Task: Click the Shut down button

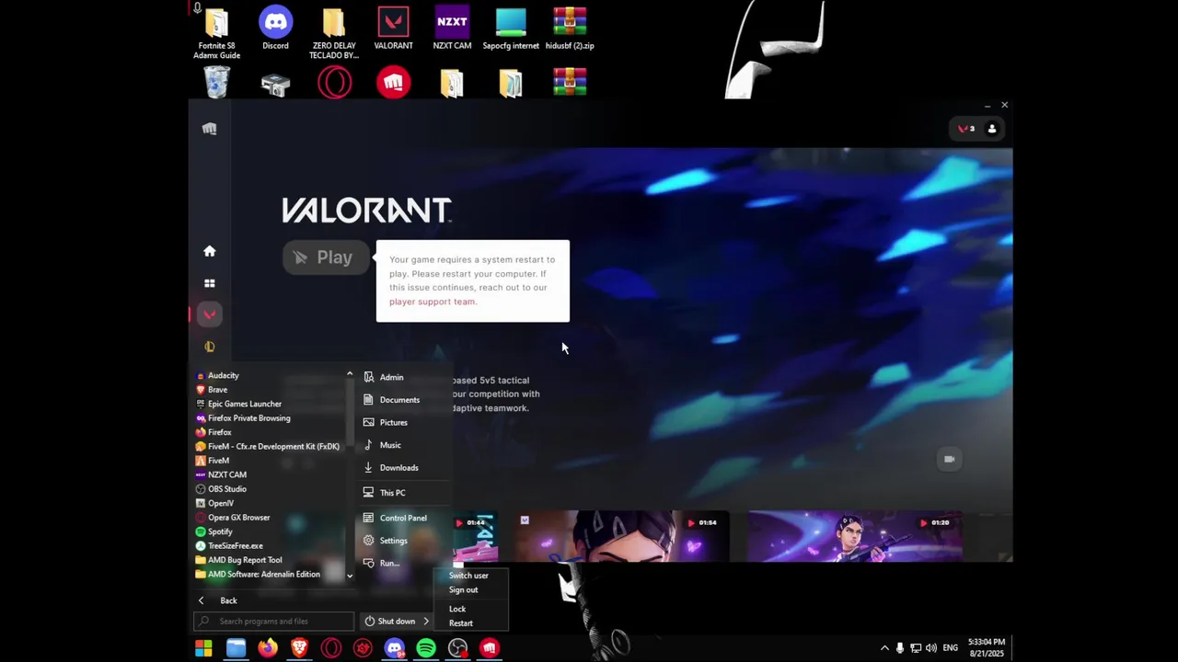Action: [390, 622]
